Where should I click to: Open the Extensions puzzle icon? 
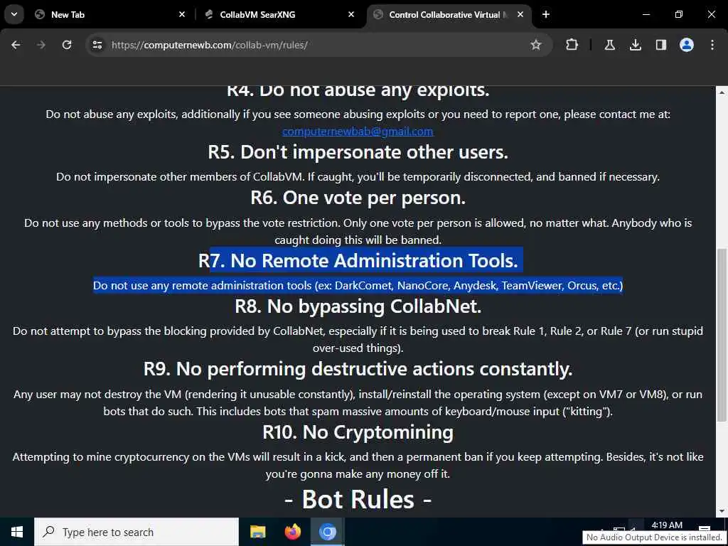click(572, 45)
